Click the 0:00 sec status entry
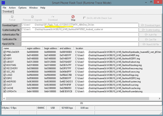163x116 pixels. click(x=85, y=108)
